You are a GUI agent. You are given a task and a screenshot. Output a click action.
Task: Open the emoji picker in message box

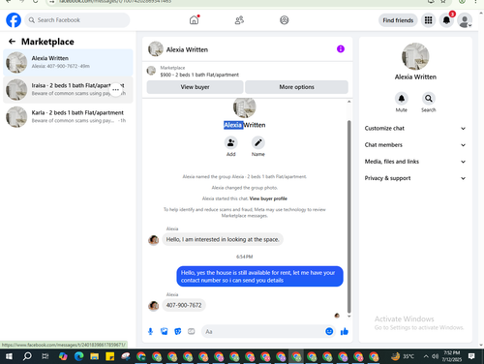coord(329,331)
